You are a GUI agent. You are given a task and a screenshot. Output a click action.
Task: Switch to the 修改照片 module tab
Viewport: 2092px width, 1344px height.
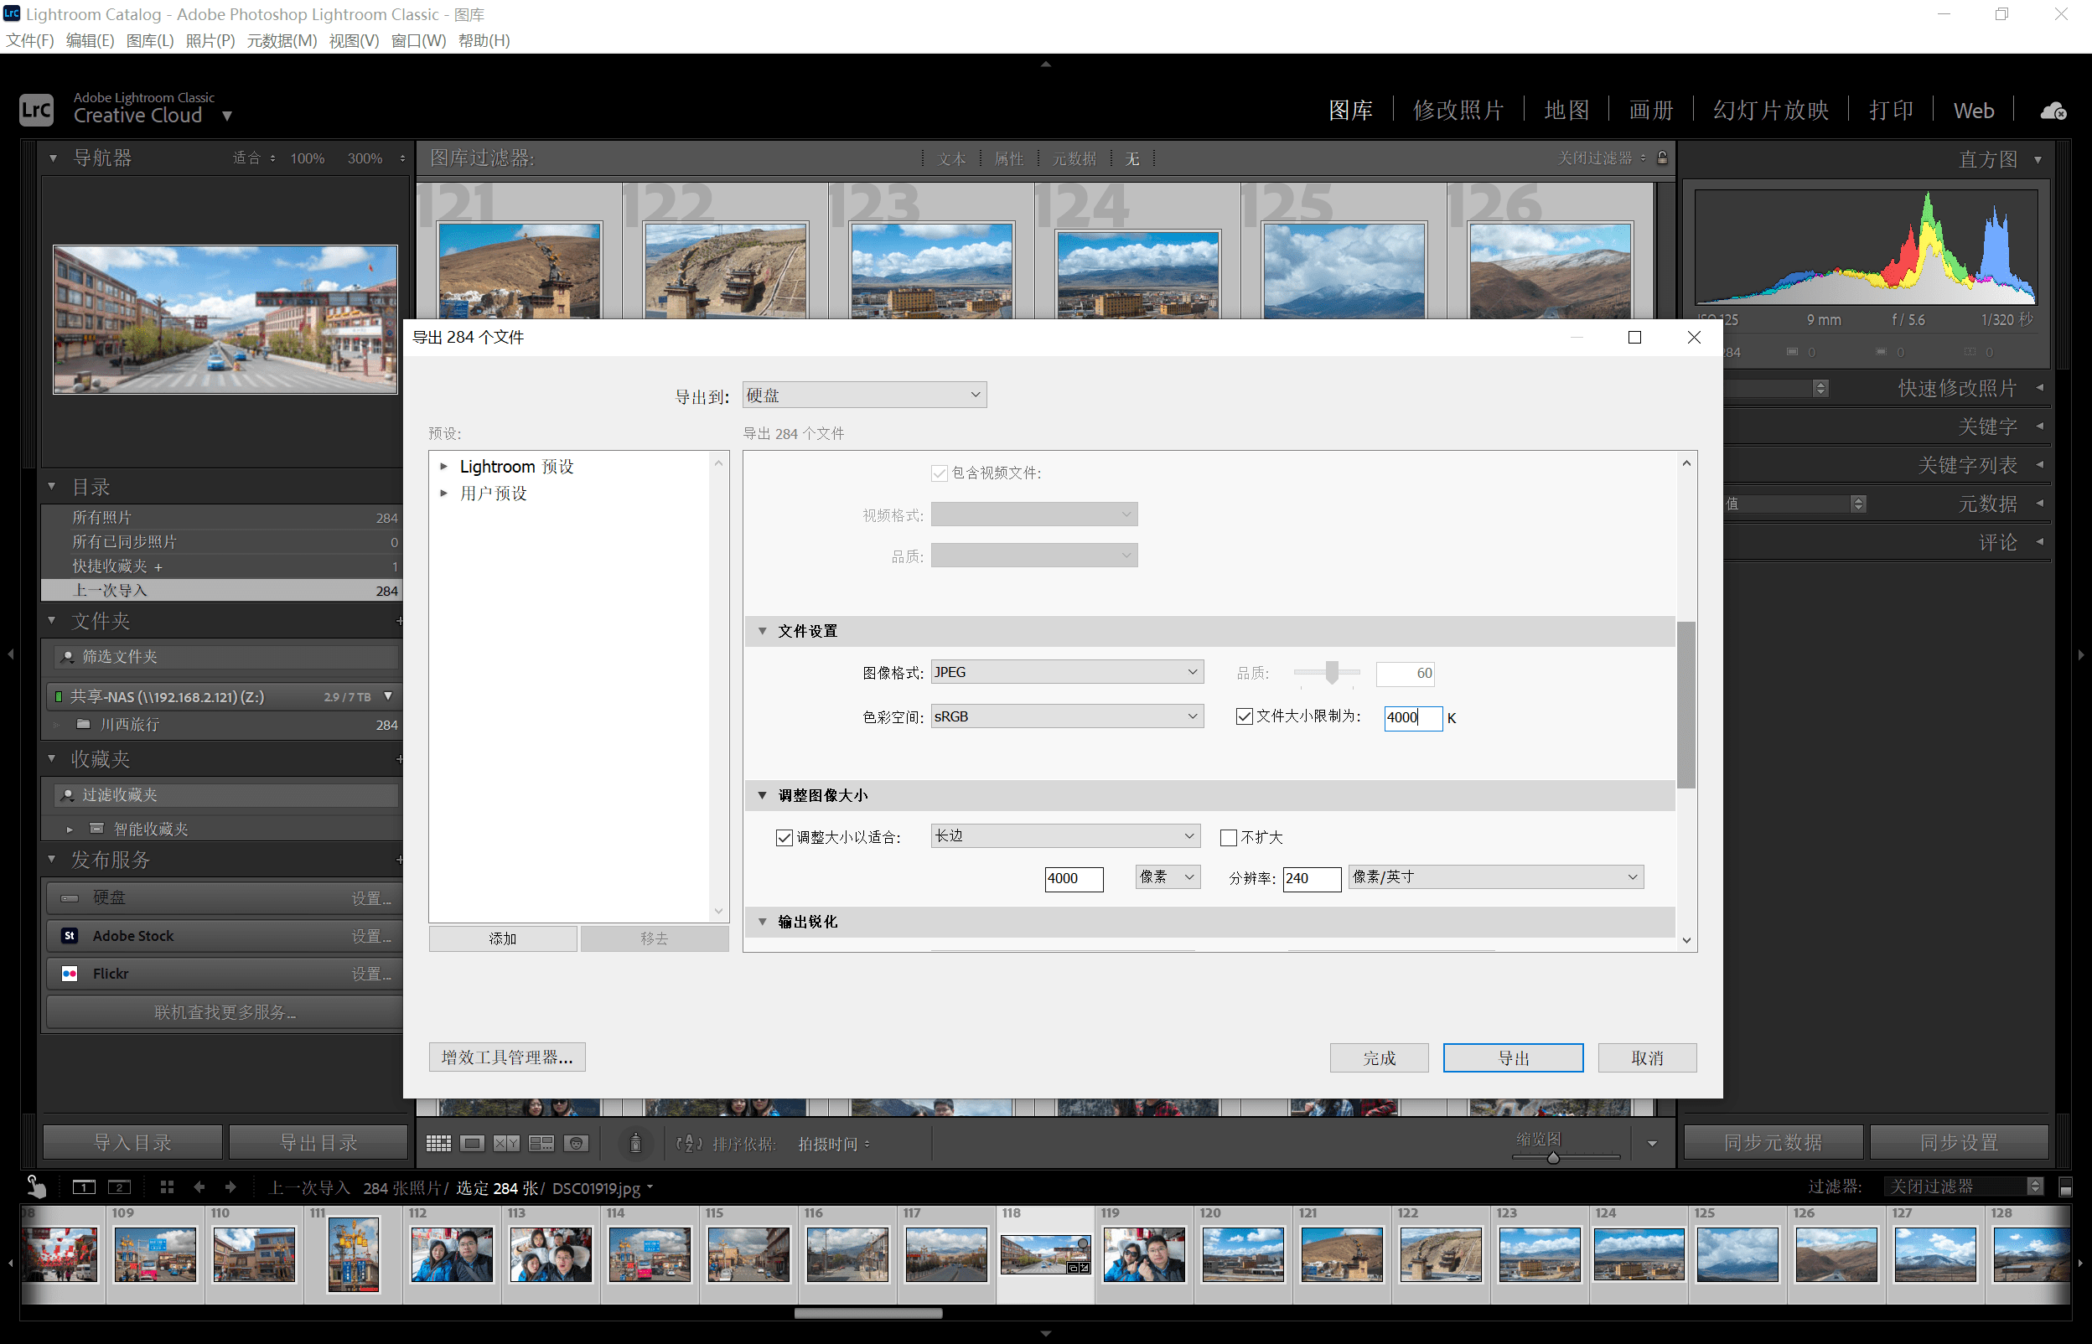coord(1458,111)
